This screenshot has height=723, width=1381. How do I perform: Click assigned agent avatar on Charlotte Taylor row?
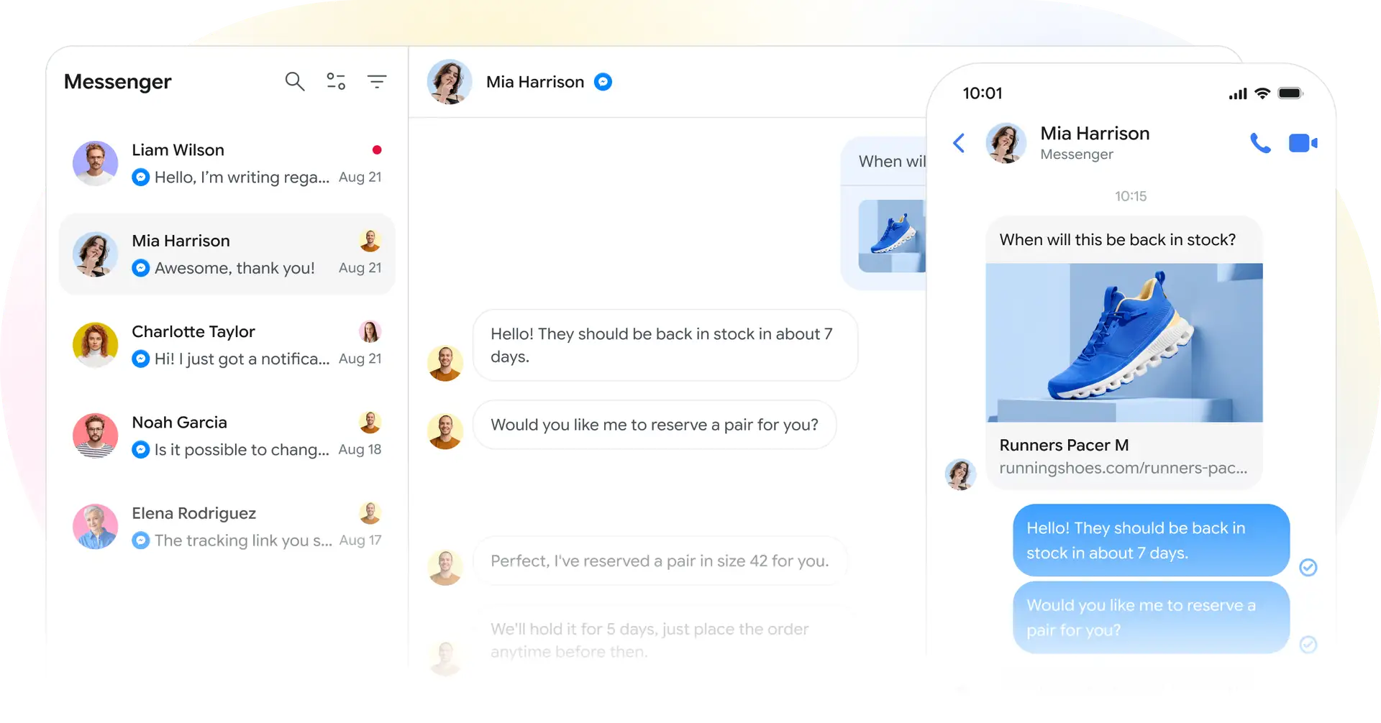coord(370,331)
